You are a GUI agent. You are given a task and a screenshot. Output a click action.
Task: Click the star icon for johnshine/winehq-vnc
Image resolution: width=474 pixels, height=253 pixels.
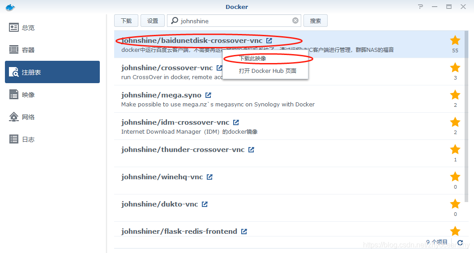click(x=455, y=177)
